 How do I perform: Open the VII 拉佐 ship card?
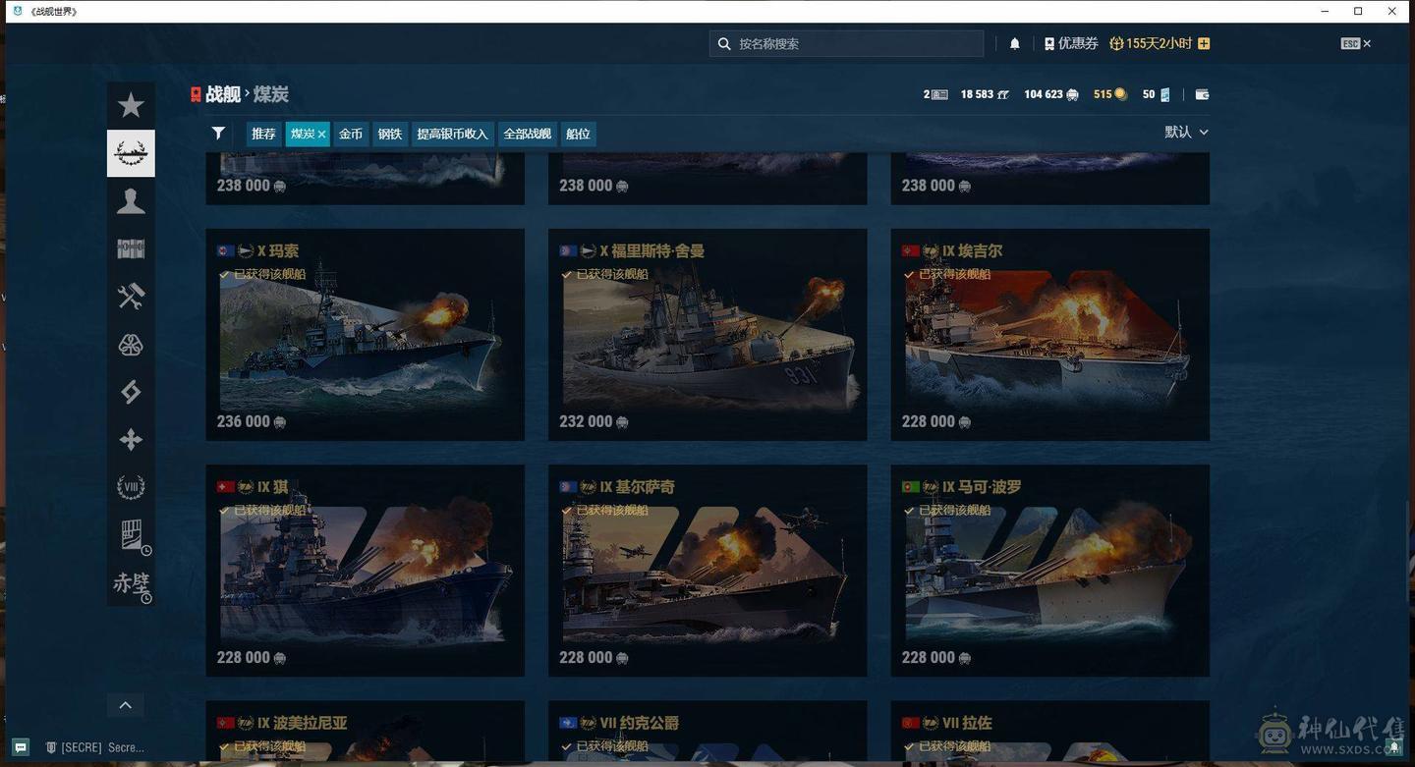(1049, 732)
